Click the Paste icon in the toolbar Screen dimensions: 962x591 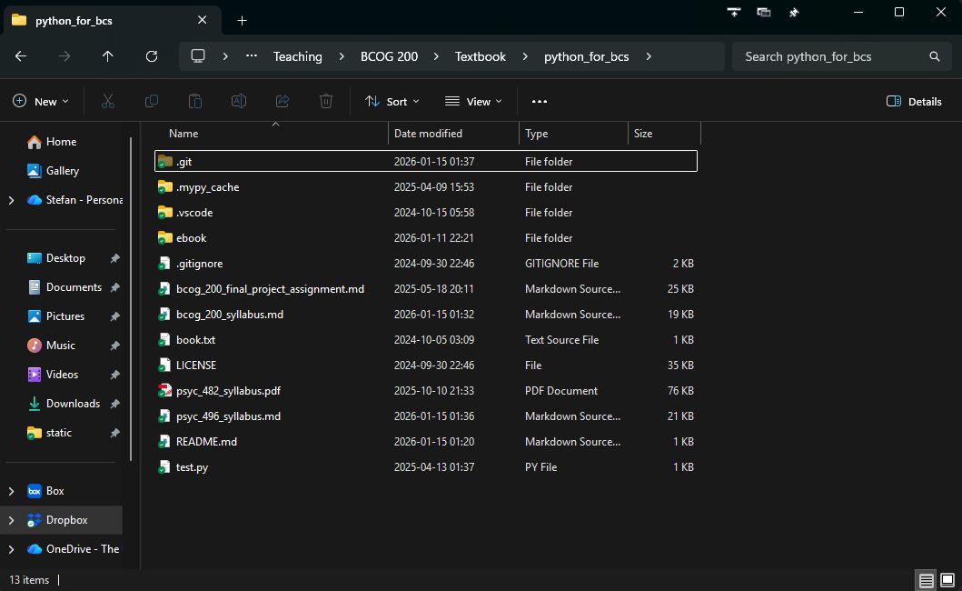195,101
